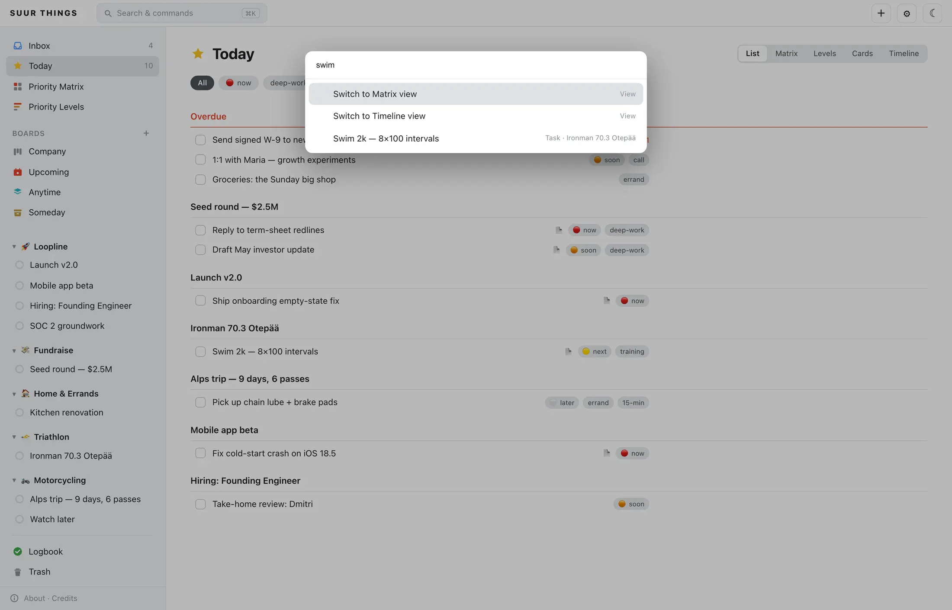
Task: Click the Company board columns icon
Action: (x=17, y=151)
